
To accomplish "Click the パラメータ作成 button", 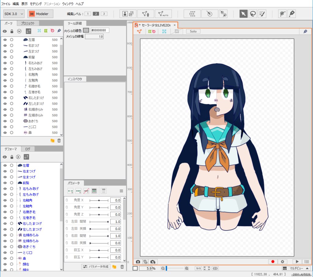I will 96,267.
